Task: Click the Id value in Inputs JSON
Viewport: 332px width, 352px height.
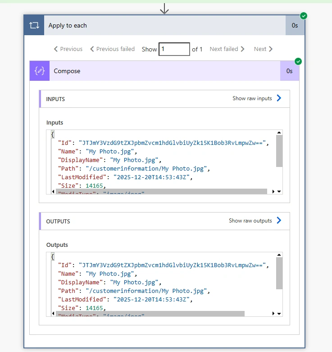Action: (x=172, y=143)
